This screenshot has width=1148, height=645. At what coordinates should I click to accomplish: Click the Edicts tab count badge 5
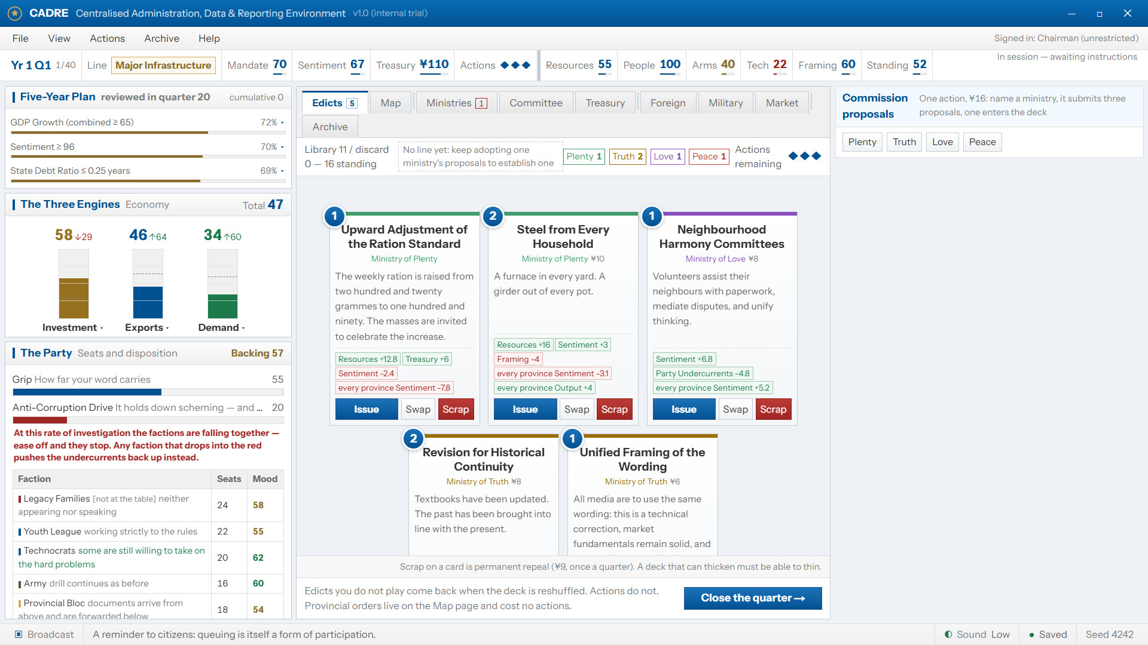point(352,103)
